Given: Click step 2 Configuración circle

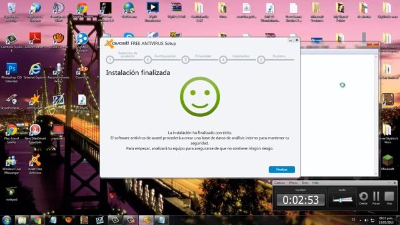Looking at the screenshot, I should [x=147, y=60].
